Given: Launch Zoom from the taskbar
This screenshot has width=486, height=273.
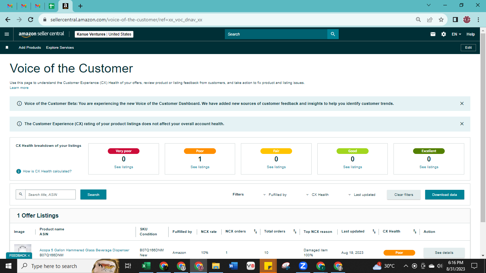Looking at the screenshot, I should coord(303,266).
